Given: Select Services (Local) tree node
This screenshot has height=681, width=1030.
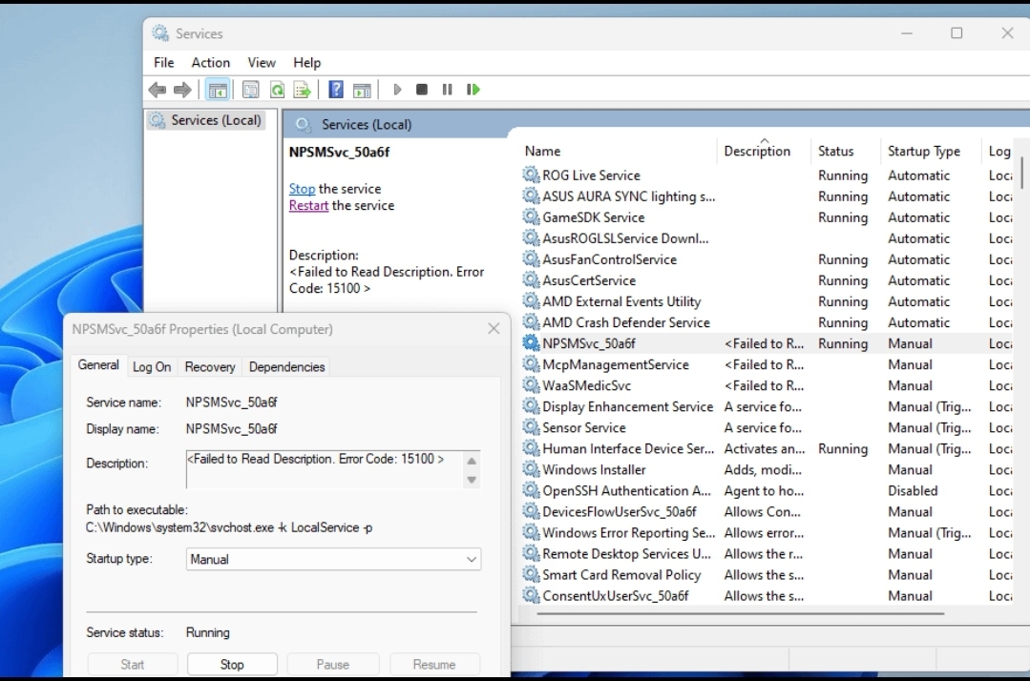Looking at the screenshot, I should pyautogui.click(x=206, y=120).
